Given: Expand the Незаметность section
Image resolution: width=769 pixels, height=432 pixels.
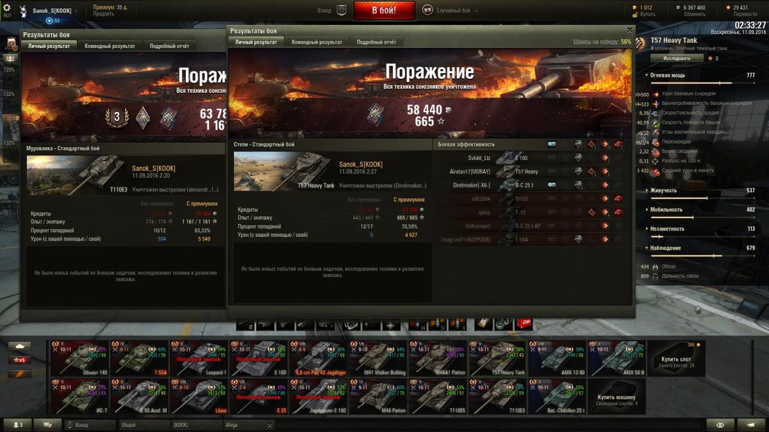Looking at the screenshot, I should pyautogui.click(x=665, y=228).
